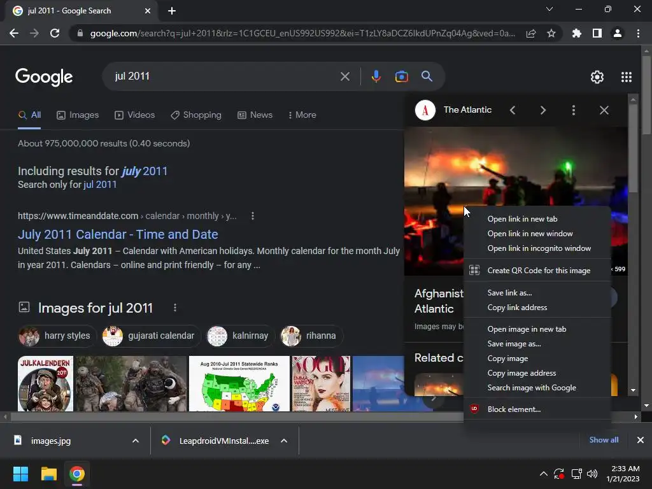Screen dimensions: 652x489
Task: Close the downloads bar
Action: pyautogui.click(x=641, y=440)
